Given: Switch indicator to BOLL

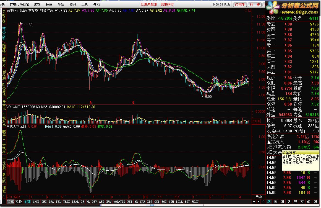Looking at the screenshot, I should (x=179, y=202).
